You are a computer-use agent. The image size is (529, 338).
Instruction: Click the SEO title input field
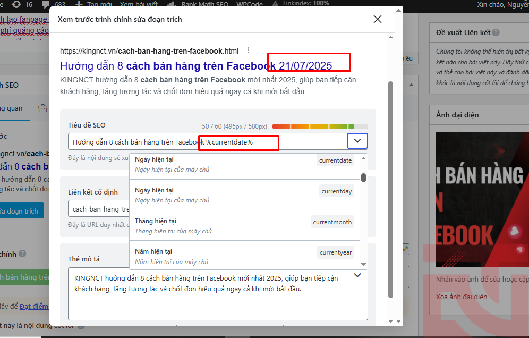[208, 142]
